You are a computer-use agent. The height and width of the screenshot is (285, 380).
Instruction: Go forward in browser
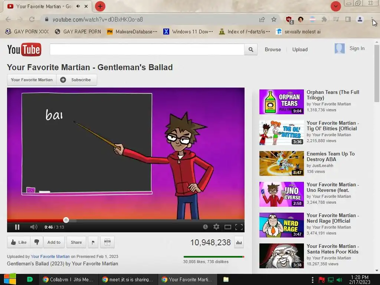pos(20,19)
